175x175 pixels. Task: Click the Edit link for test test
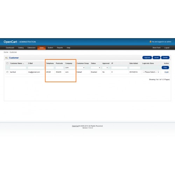click(167, 72)
